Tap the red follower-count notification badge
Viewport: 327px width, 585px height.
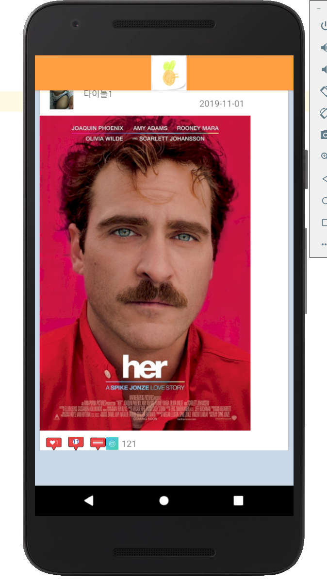coord(76,443)
